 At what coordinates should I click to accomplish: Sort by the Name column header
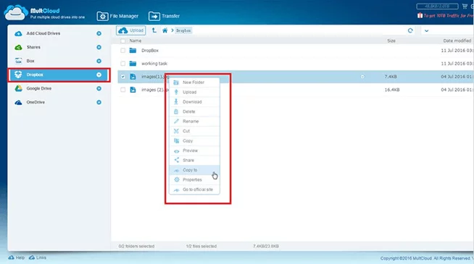point(136,41)
